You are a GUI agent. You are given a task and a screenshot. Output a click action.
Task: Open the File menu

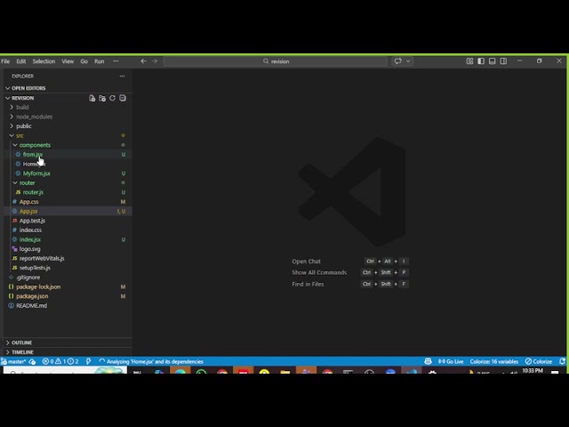[5, 61]
